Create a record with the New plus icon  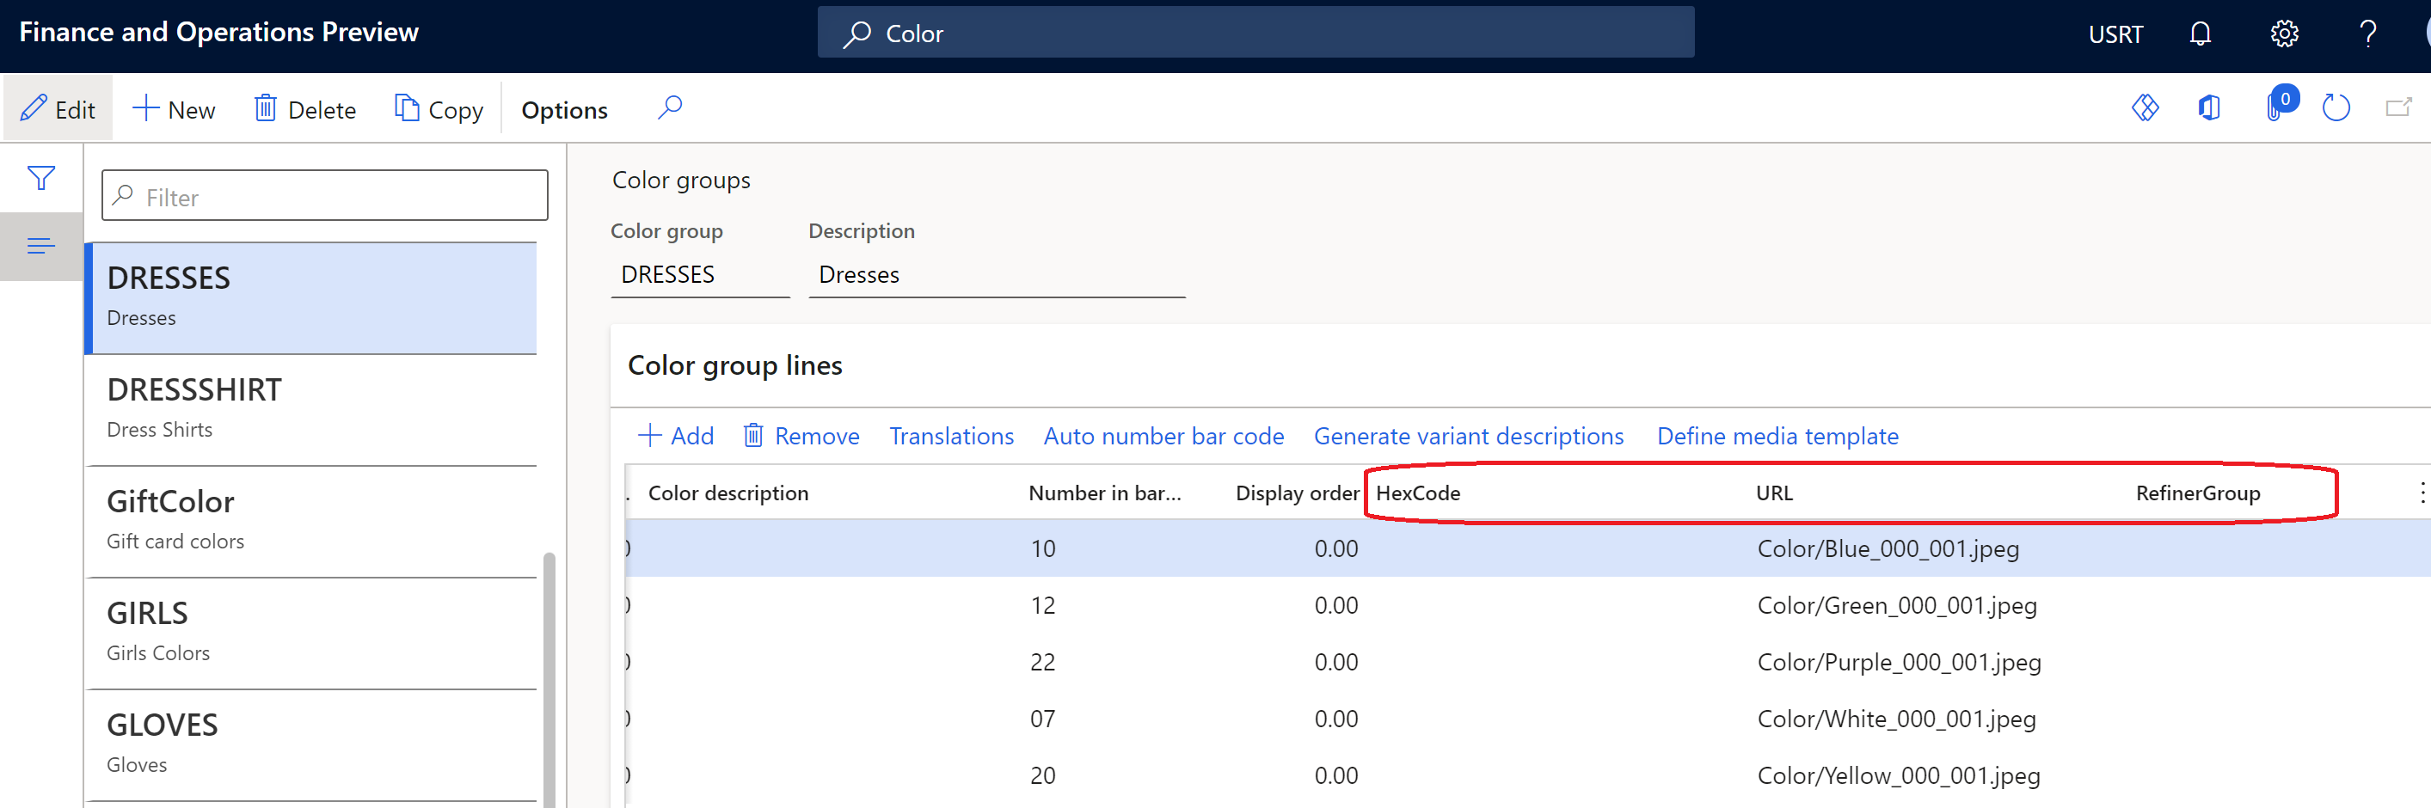tap(146, 107)
